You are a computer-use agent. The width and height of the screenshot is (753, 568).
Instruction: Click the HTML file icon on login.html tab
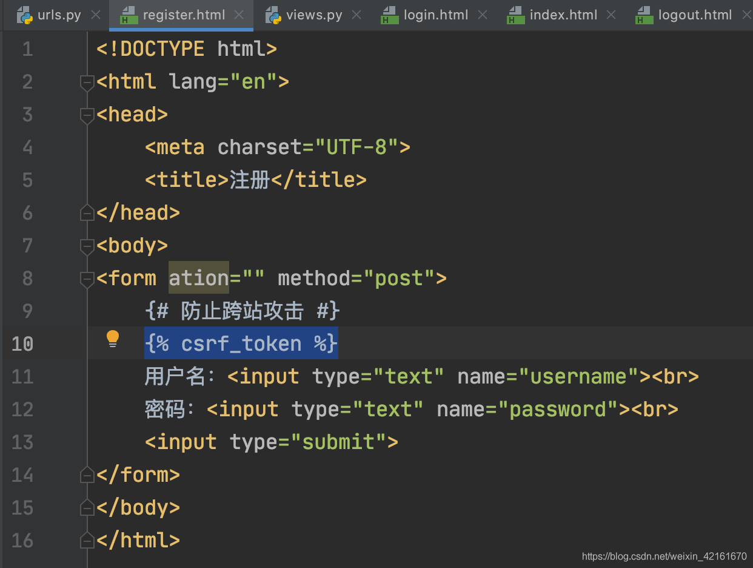click(389, 15)
